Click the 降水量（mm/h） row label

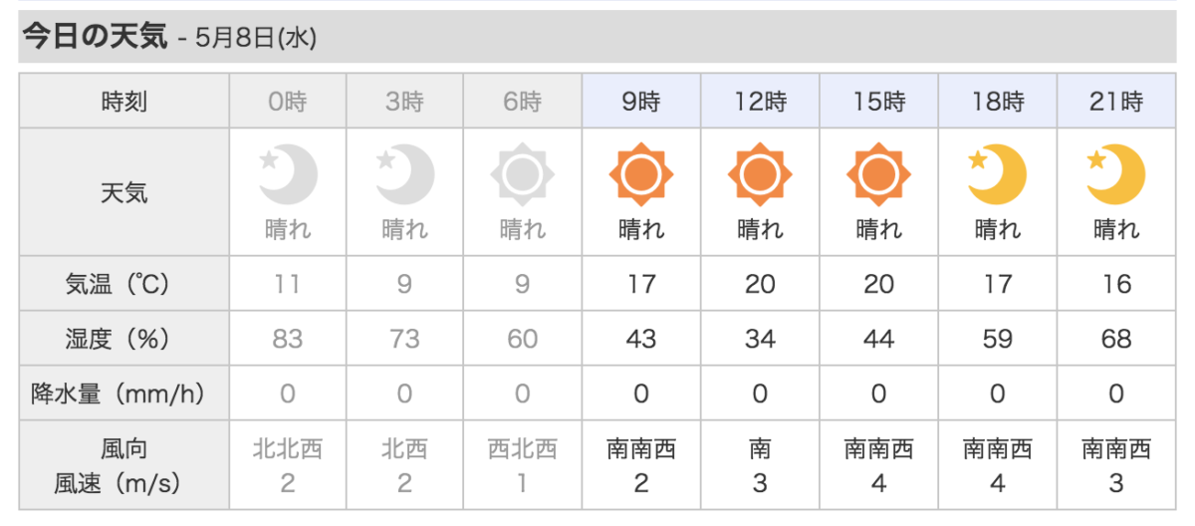coord(124,394)
